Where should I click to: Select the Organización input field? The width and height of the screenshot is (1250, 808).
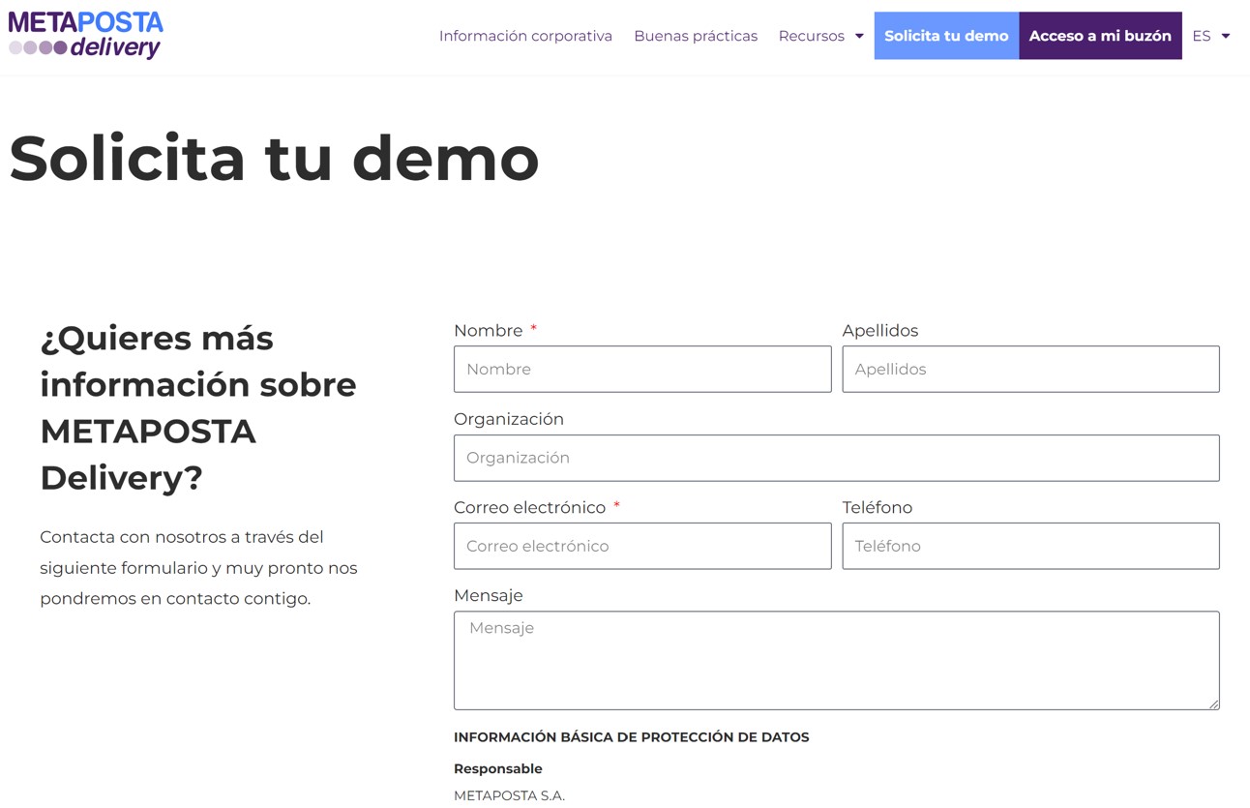(836, 458)
